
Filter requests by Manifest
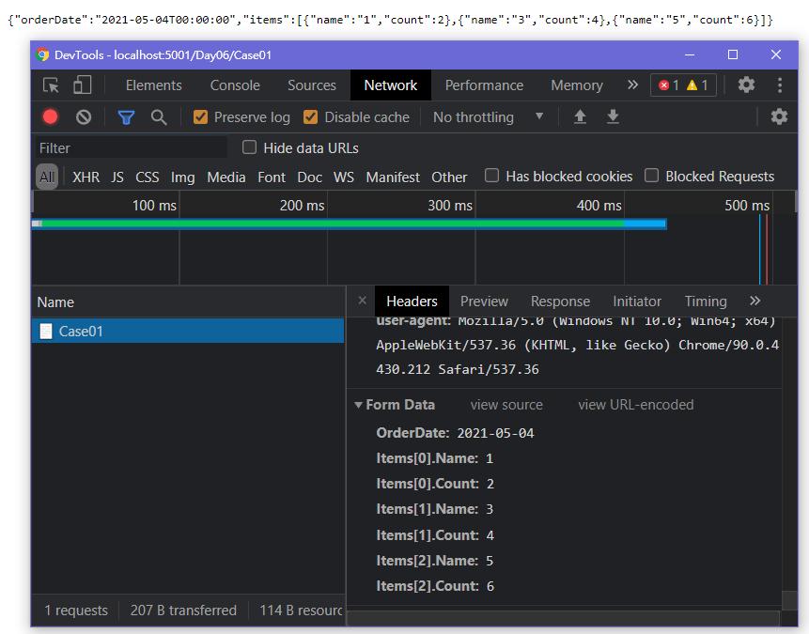pyautogui.click(x=393, y=177)
